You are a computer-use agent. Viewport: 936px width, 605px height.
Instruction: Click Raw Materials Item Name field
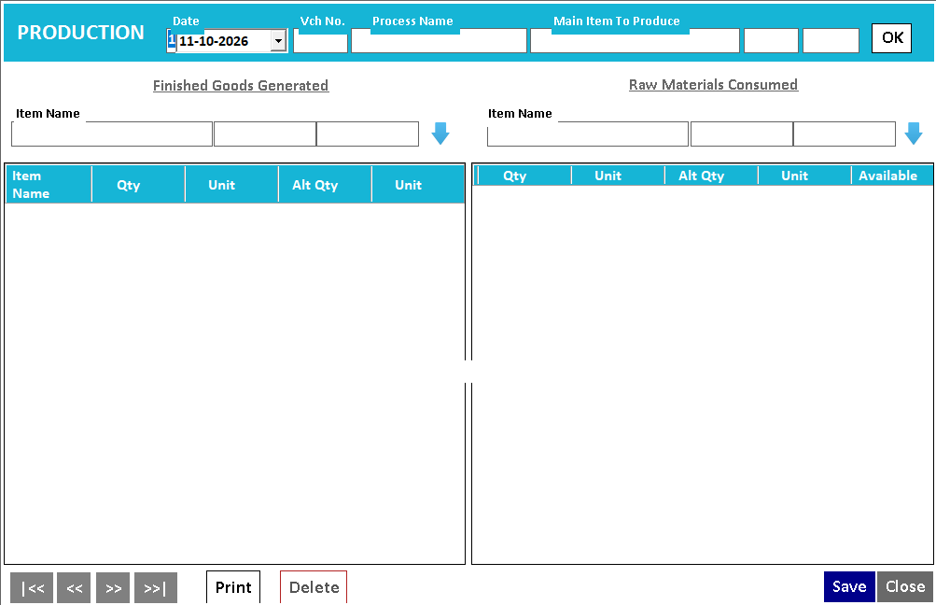[588, 134]
